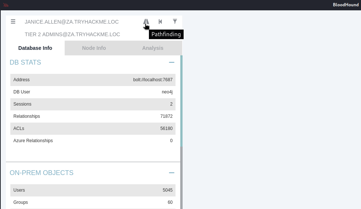This screenshot has width=361, height=209.
Task: Click the BloodHound logo in the title bar
Action: tap(6, 5)
